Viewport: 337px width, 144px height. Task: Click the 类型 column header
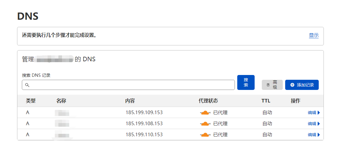(31, 101)
